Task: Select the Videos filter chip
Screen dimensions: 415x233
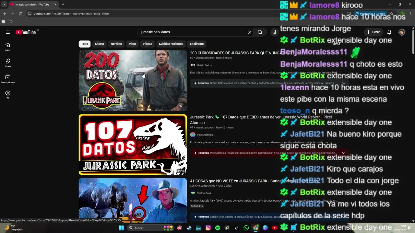Action: click(x=147, y=44)
